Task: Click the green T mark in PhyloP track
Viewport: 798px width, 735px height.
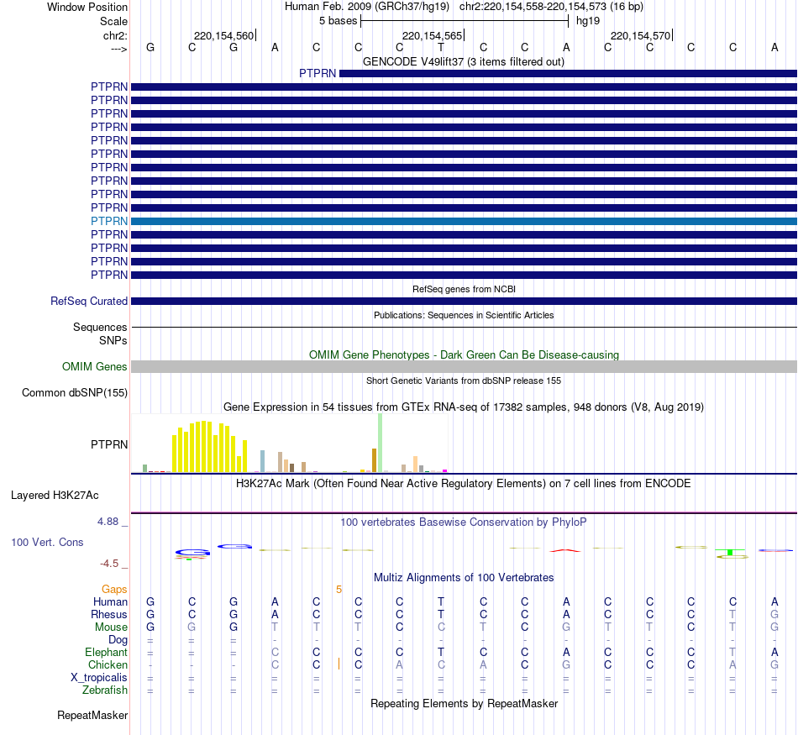Action: (730, 552)
